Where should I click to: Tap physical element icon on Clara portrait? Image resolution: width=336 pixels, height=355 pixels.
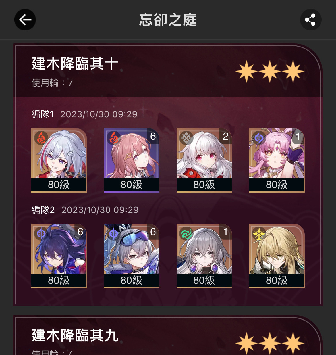pos(186,138)
